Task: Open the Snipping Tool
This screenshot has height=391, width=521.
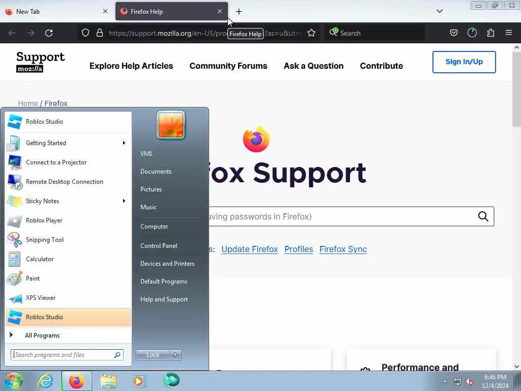Action: point(68,240)
